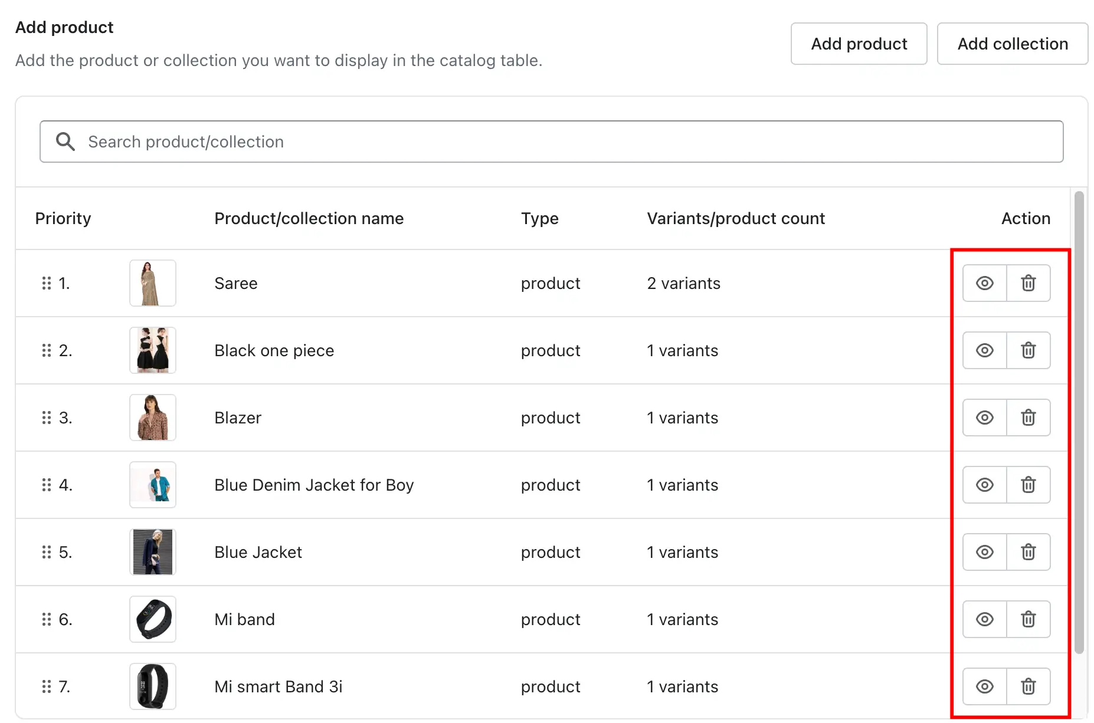Focus the Search product/collection field
Image resolution: width=1094 pixels, height=723 pixels.
click(x=551, y=142)
